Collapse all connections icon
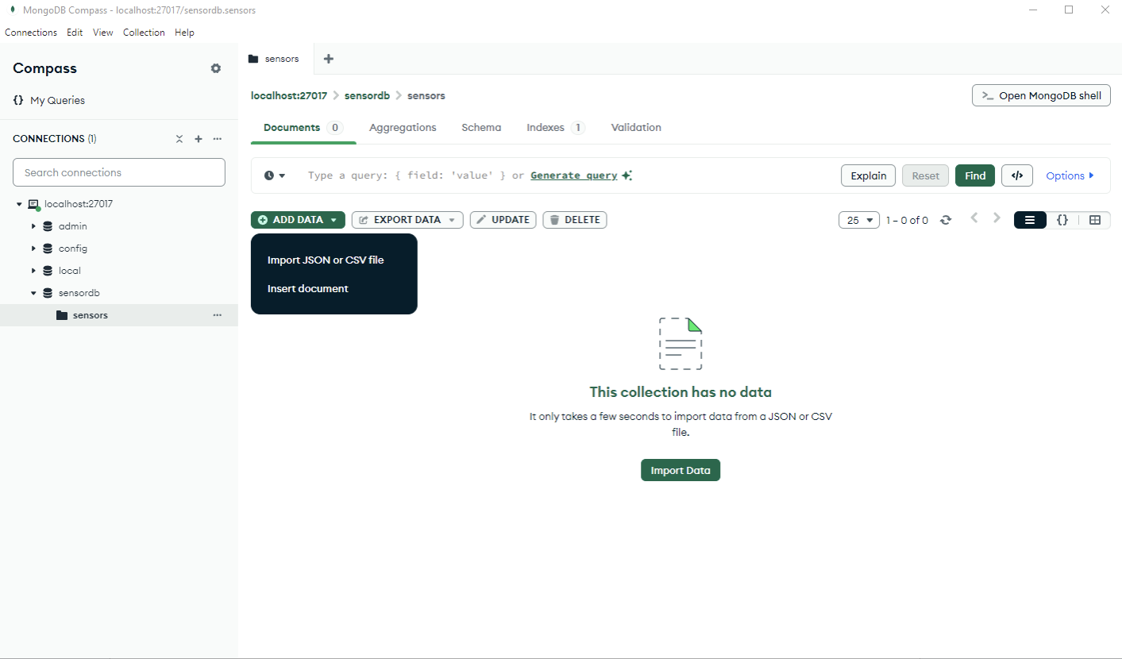This screenshot has width=1122, height=659. click(179, 139)
